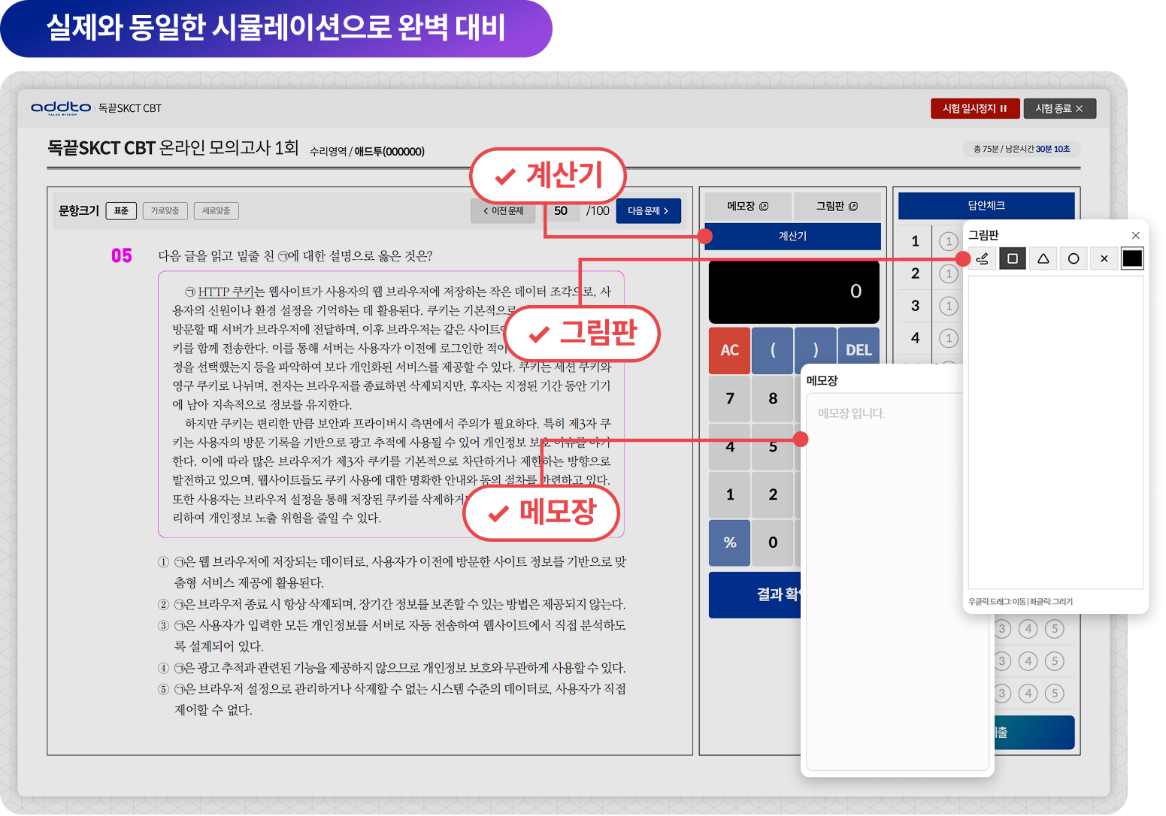The height and width of the screenshot is (816, 1166).
Task: Click the AC clear key on the calculator
Action: click(x=728, y=350)
